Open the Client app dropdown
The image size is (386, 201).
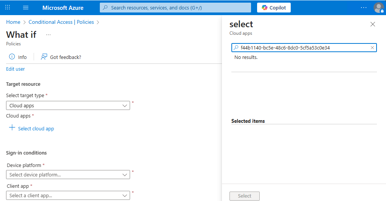(x=68, y=196)
